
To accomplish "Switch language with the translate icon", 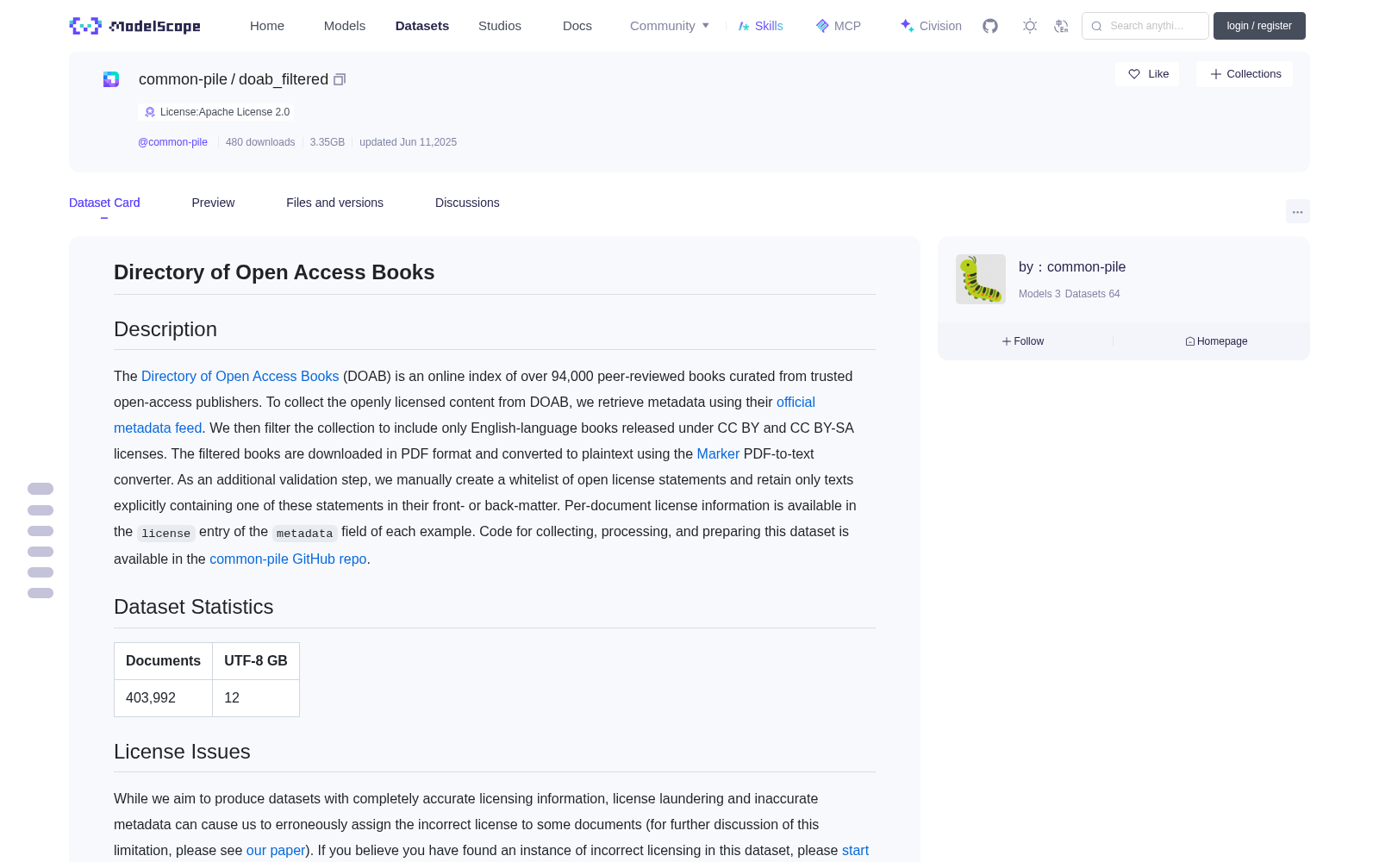I will click(x=1061, y=26).
